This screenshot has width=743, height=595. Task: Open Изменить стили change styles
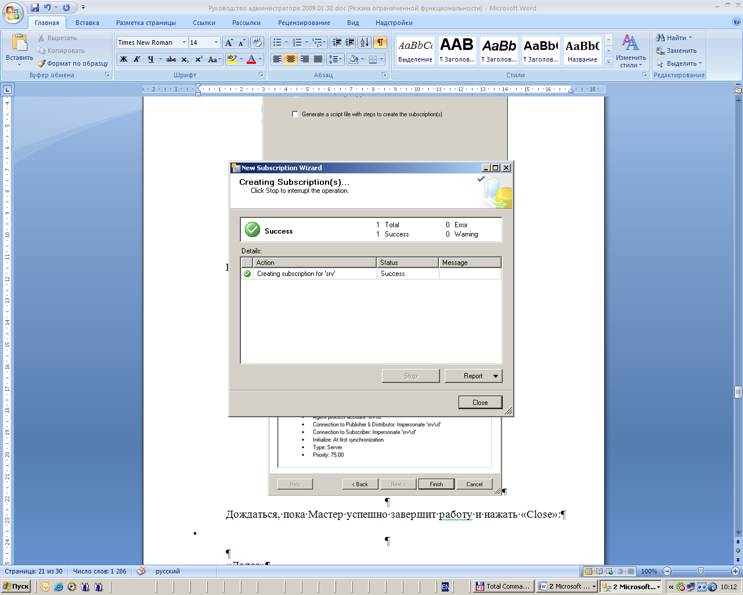[x=631, y=51]
